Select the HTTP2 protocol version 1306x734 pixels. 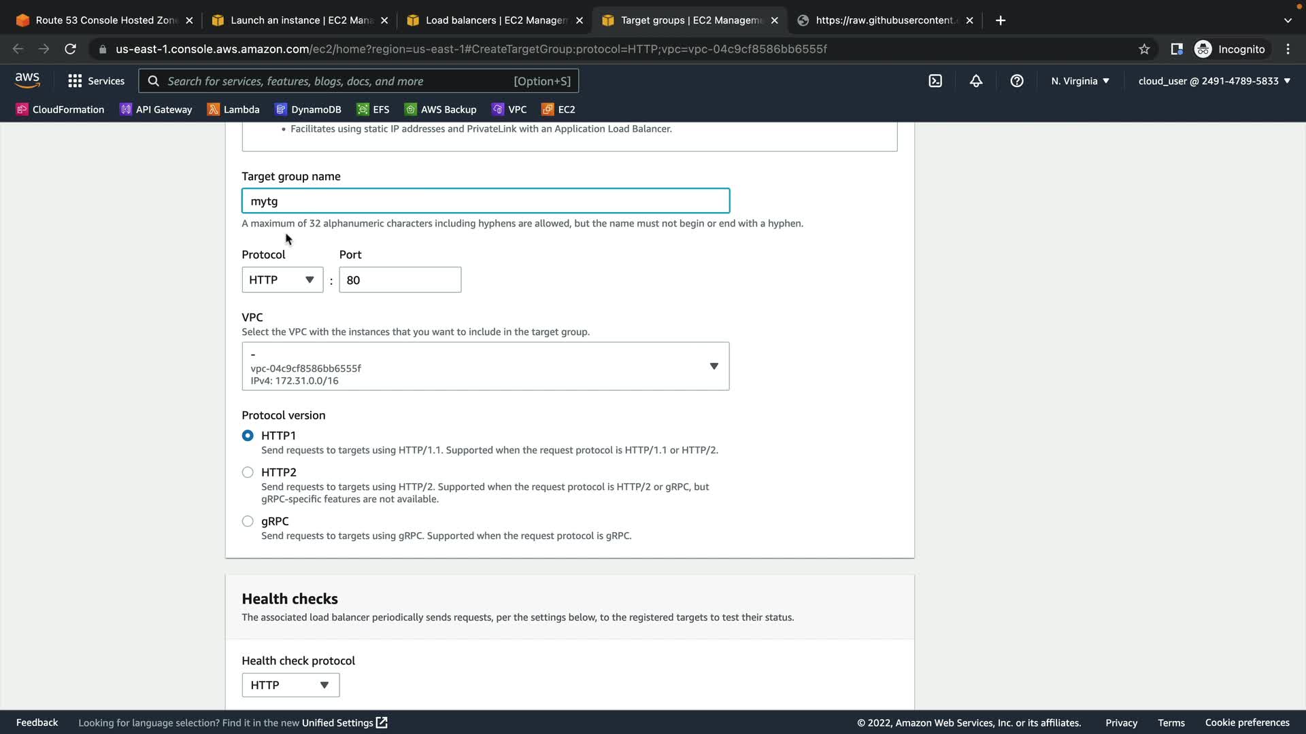coord(248,472)
